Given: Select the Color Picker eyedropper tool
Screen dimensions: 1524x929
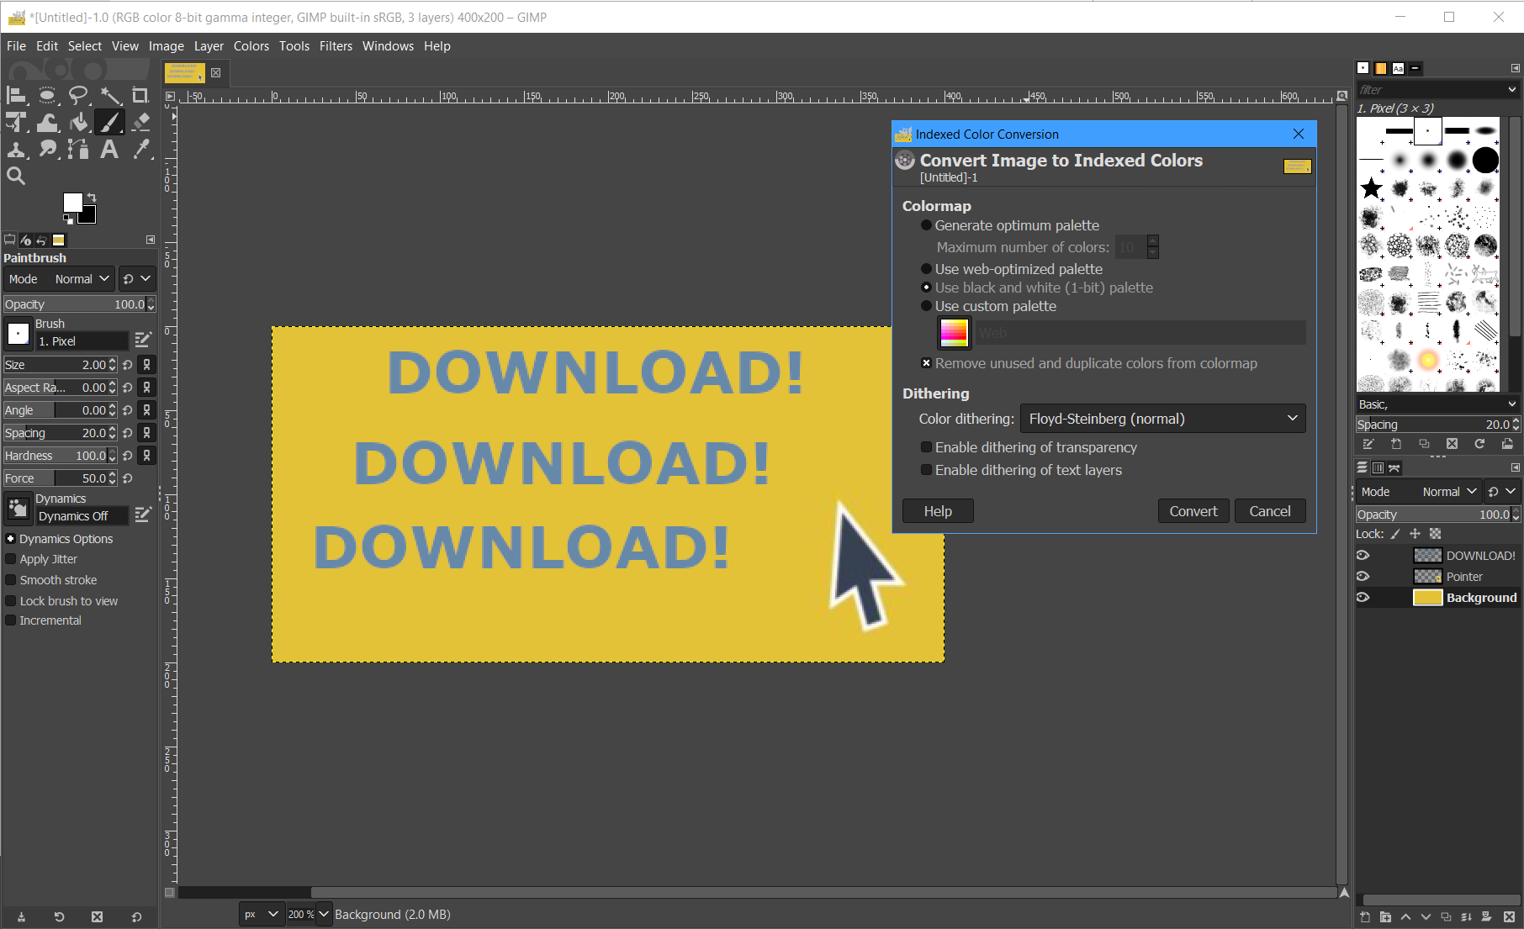Looking at the screenshot, I should 140,150.
